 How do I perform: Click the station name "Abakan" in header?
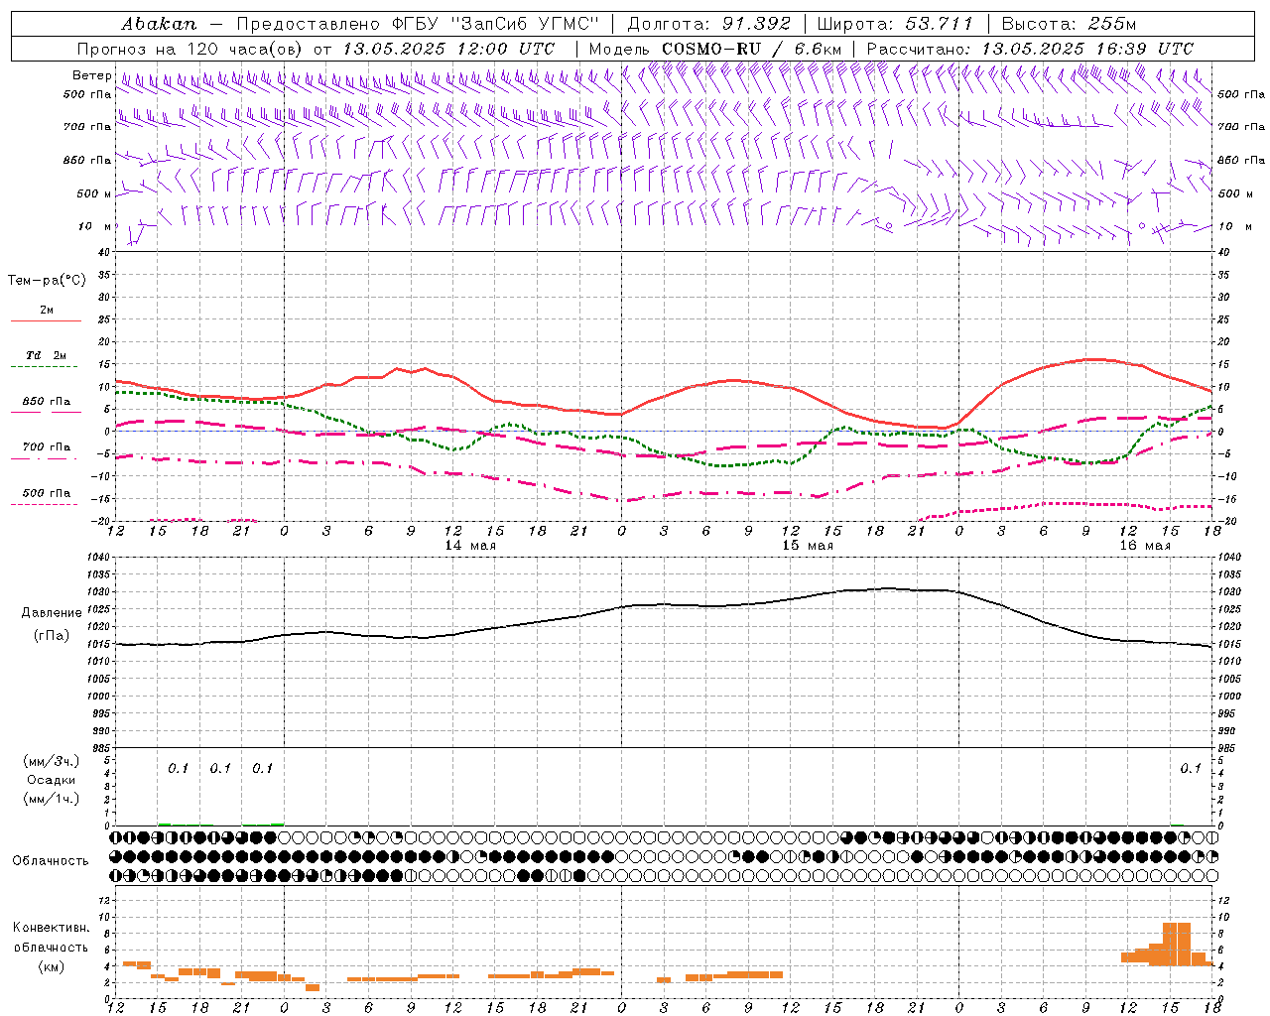[x=159, y=24]
